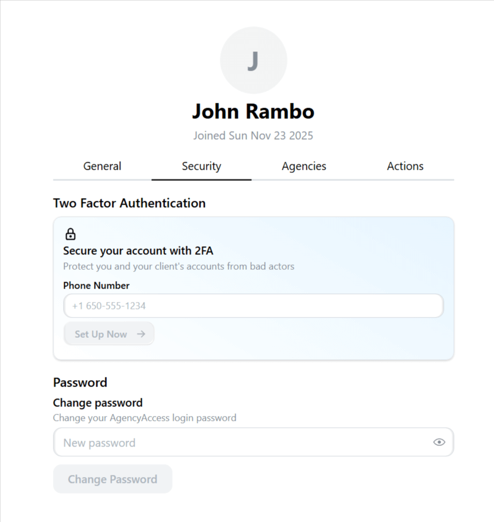Select the Actions tab

point(405,166)
